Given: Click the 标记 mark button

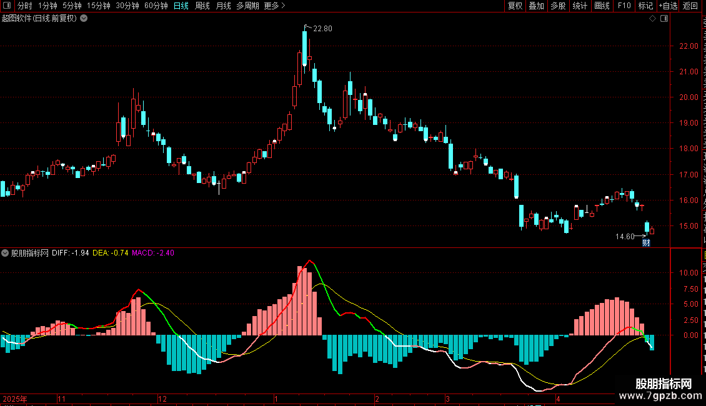Looking at the screenshot, I should coord(645,6).
